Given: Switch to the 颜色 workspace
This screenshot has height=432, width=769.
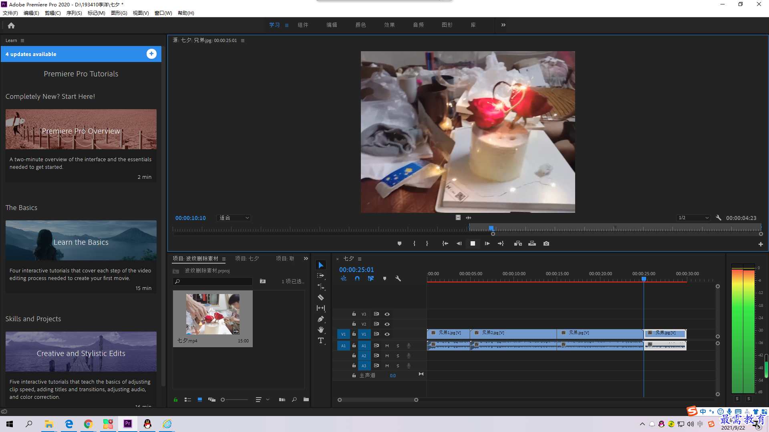Looking at the screenshot, I should pyautogui.click(x=360, y=25).
